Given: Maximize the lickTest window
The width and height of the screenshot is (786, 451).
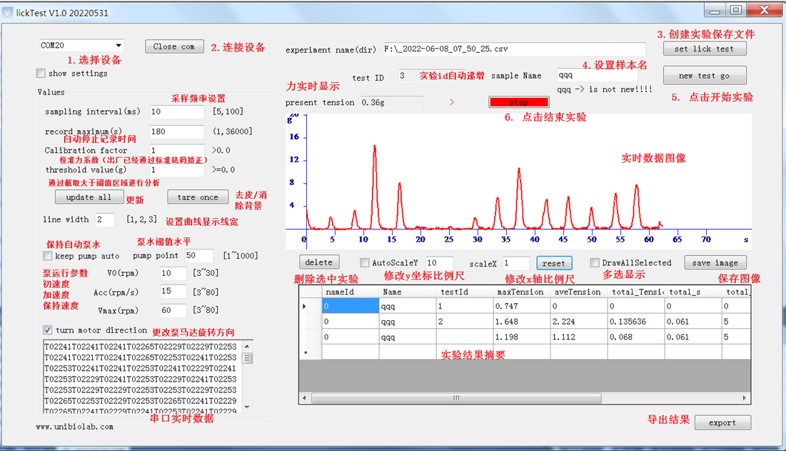Looking at the screenshot, I should [x=736, y=10].
